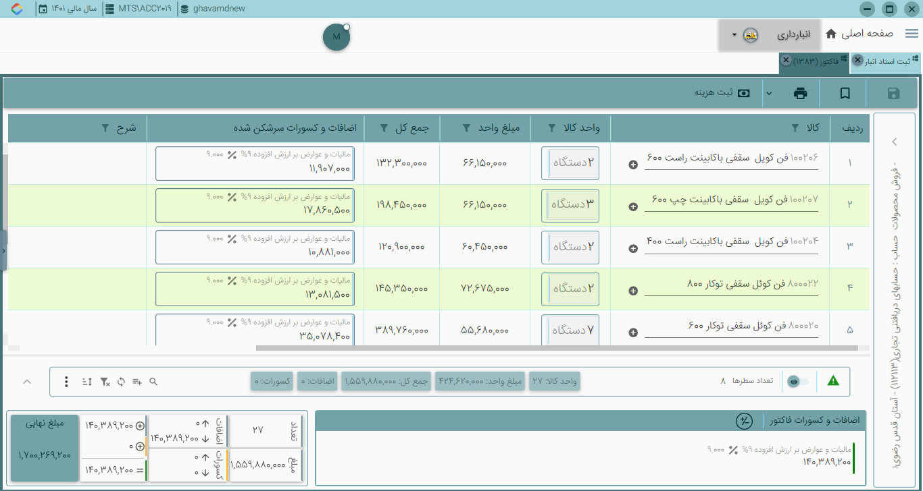923x491 pixels.
Task: Click total value 132,300,000
Action: [x=401, y=163]
